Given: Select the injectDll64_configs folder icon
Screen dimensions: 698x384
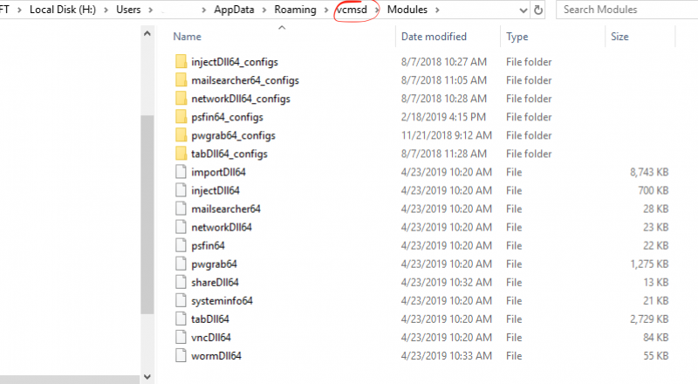Looking at the screenshot, I should point(181,61).
